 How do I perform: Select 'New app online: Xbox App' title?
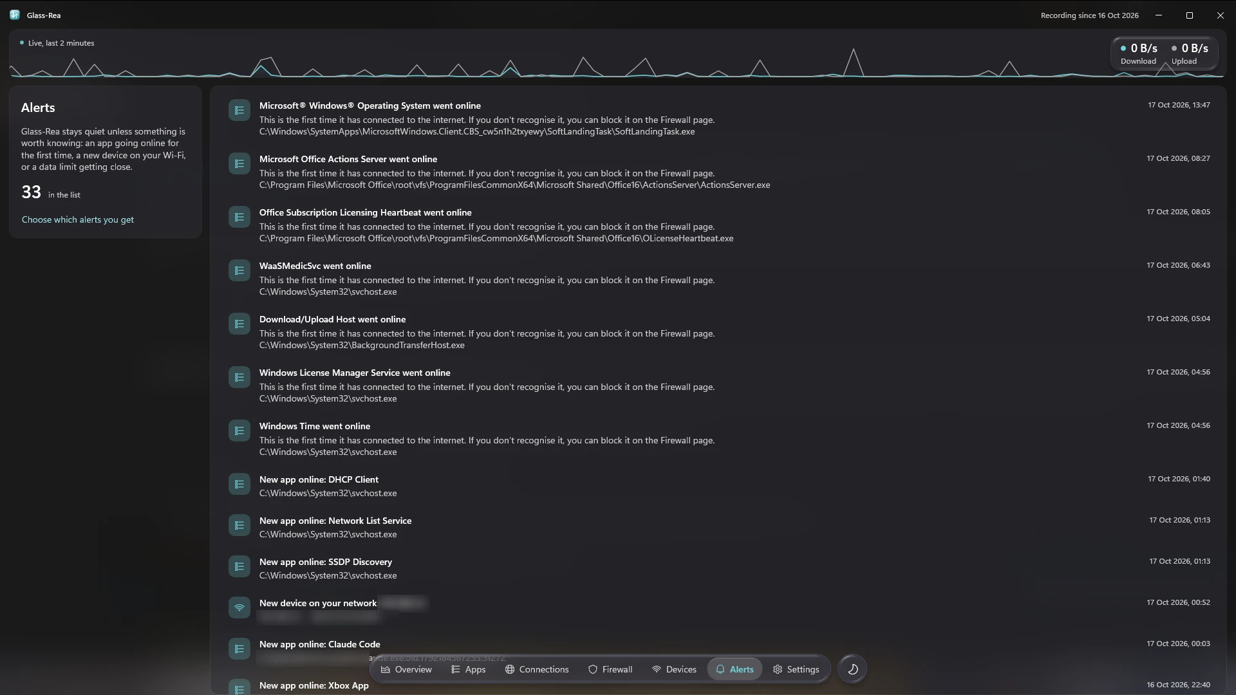(314, 685)
